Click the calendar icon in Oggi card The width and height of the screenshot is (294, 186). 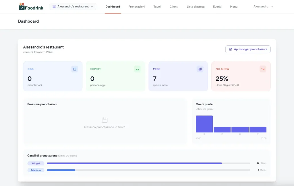tap(75, 69)
